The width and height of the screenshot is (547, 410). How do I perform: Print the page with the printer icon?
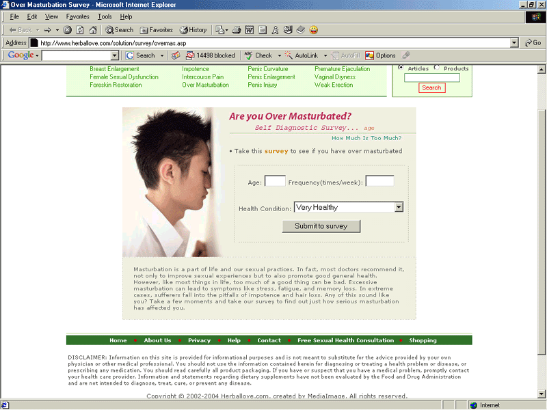tap(237, 30)
